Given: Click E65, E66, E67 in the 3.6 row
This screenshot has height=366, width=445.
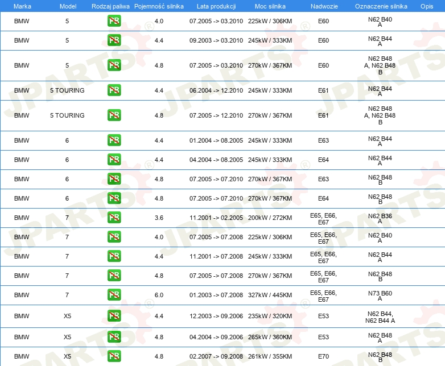Looking at the screenshot, I should point(323,219).
